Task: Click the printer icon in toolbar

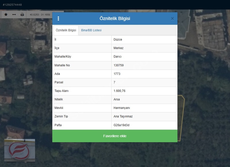Action: pos(22,14)
